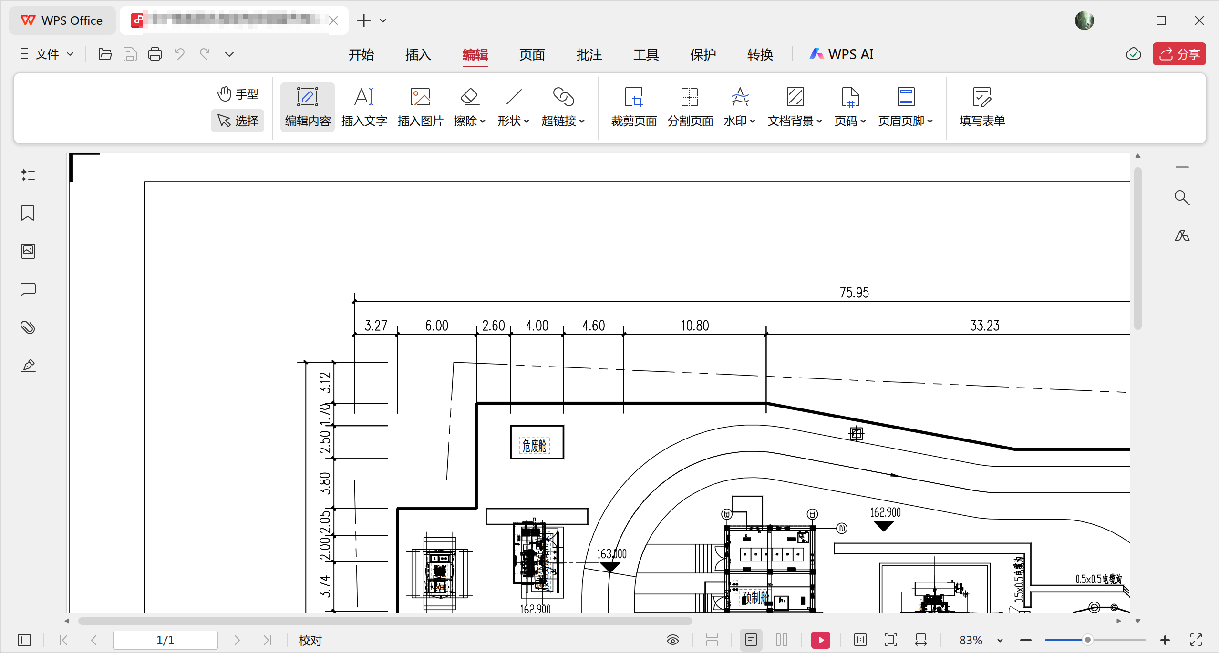Open the 文件 (File) menu
Image resolution: width=1219 pixels, height=653 pixels.
(x=47, y=54)
